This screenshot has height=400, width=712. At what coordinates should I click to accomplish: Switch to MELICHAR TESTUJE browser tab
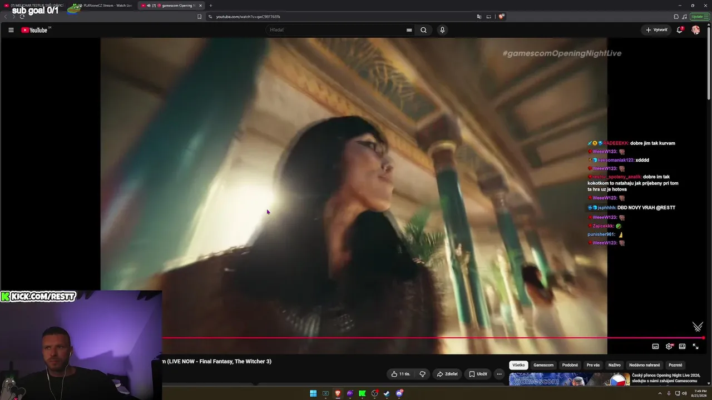(x=33, y=6)
